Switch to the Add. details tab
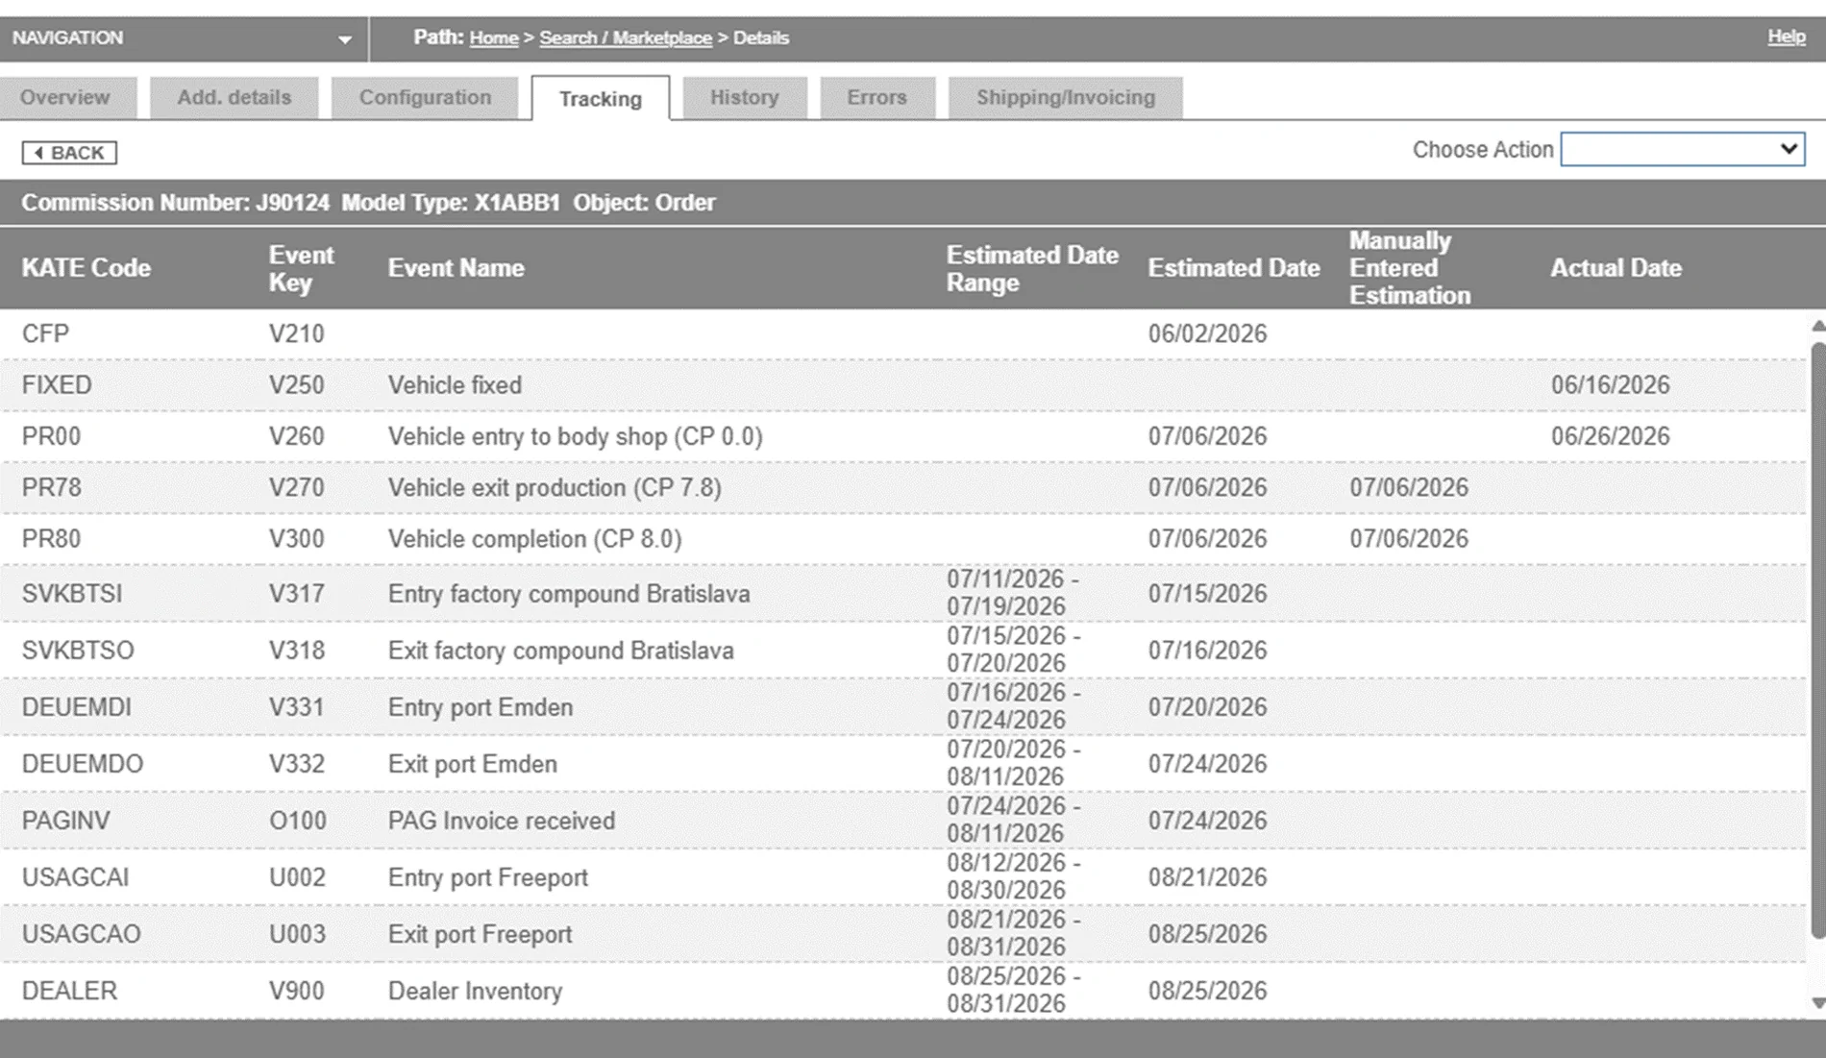The width and height of the screenshot is (1826, 1058). tap(234, 98)
